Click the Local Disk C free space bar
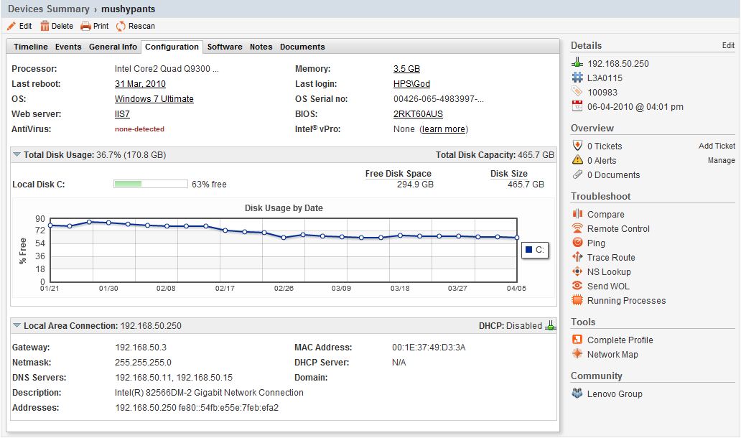Viewport: 741px width, 438px height. [151, 184]
